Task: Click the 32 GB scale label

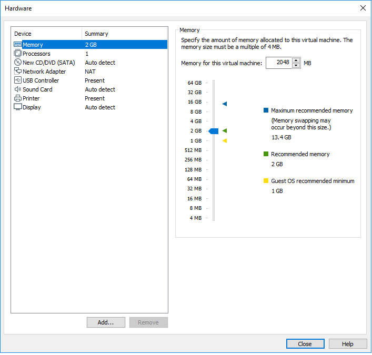Action: coord(195,93)
